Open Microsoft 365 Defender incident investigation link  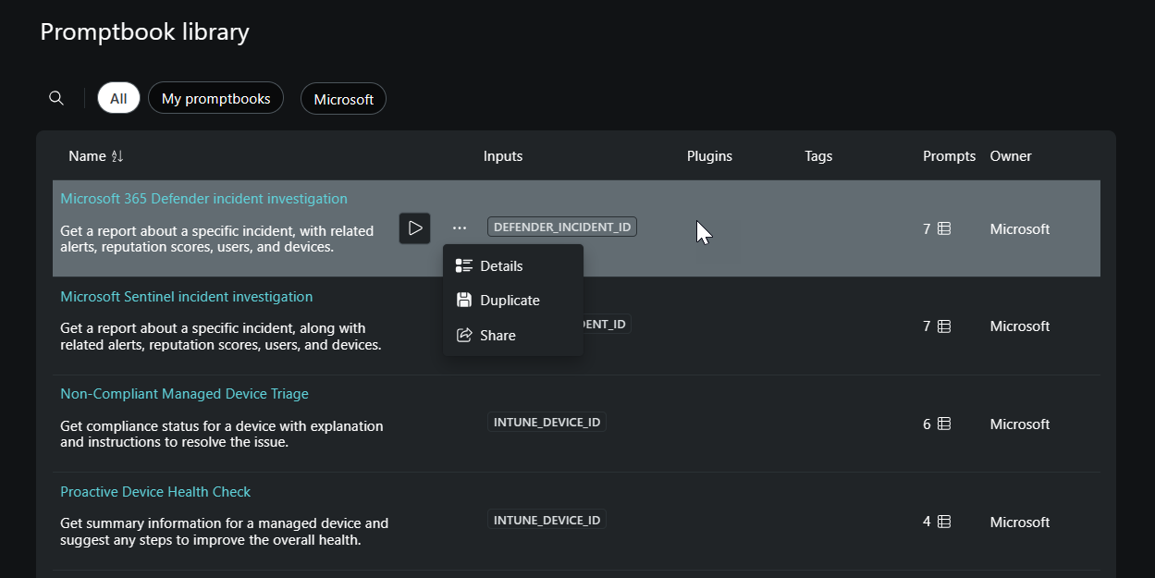click(203, 199)
